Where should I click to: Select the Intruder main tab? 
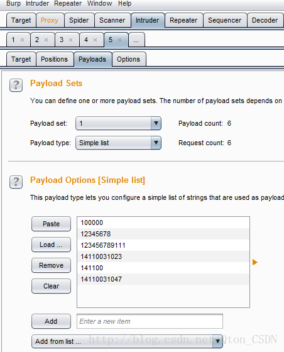(x=148, y=20)
